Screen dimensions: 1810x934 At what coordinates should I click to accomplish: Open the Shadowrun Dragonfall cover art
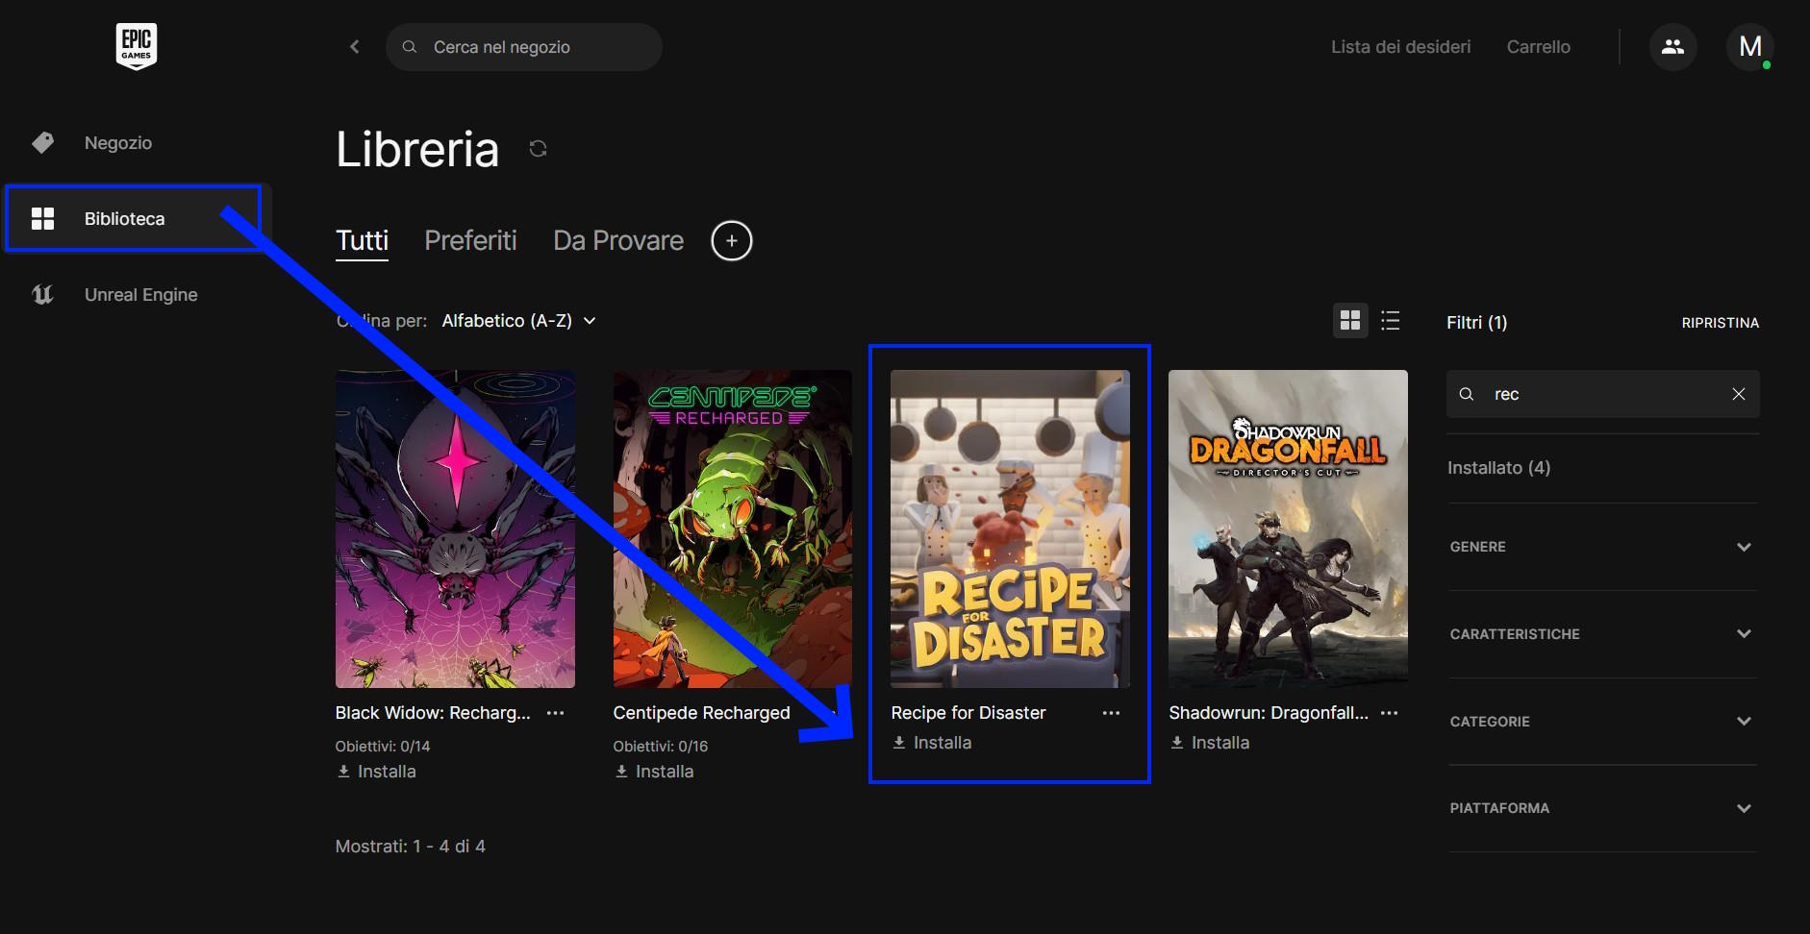click(1288, 528)
